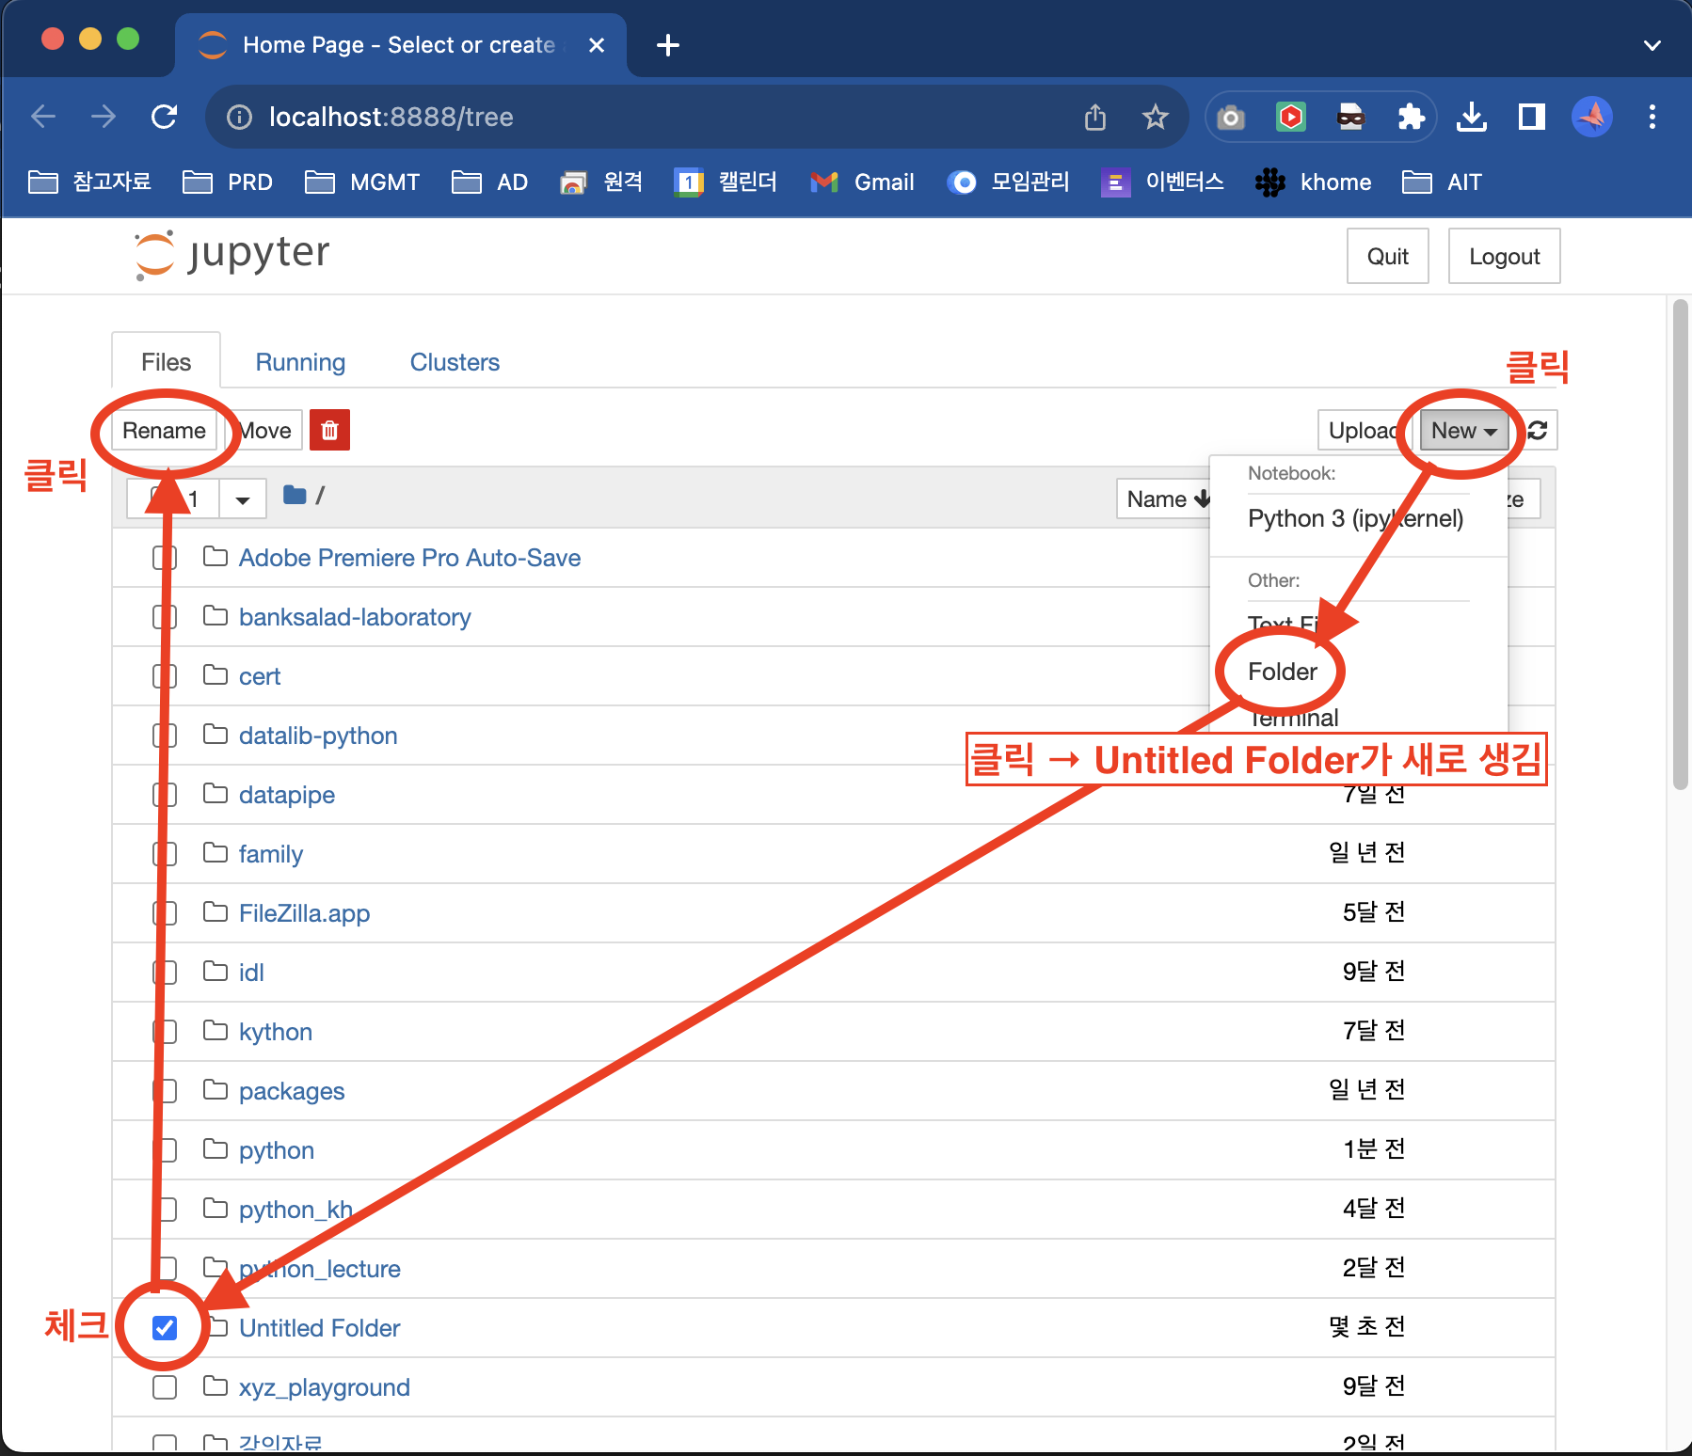Click the Logout button
1692x1456 pixels.
click(1504, 256)
